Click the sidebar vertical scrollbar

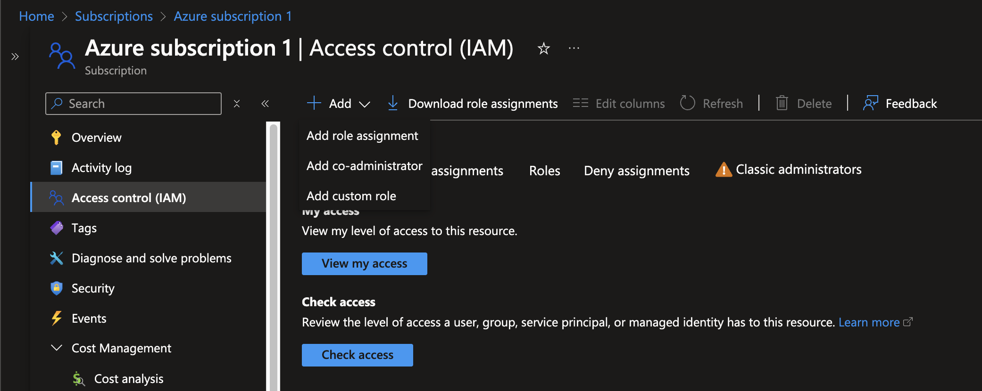(x=274, y=257)
